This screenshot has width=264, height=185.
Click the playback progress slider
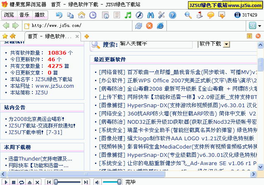[x=67, y=182]
